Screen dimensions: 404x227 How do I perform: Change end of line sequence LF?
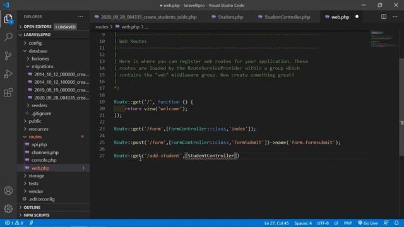click(336, 223)
